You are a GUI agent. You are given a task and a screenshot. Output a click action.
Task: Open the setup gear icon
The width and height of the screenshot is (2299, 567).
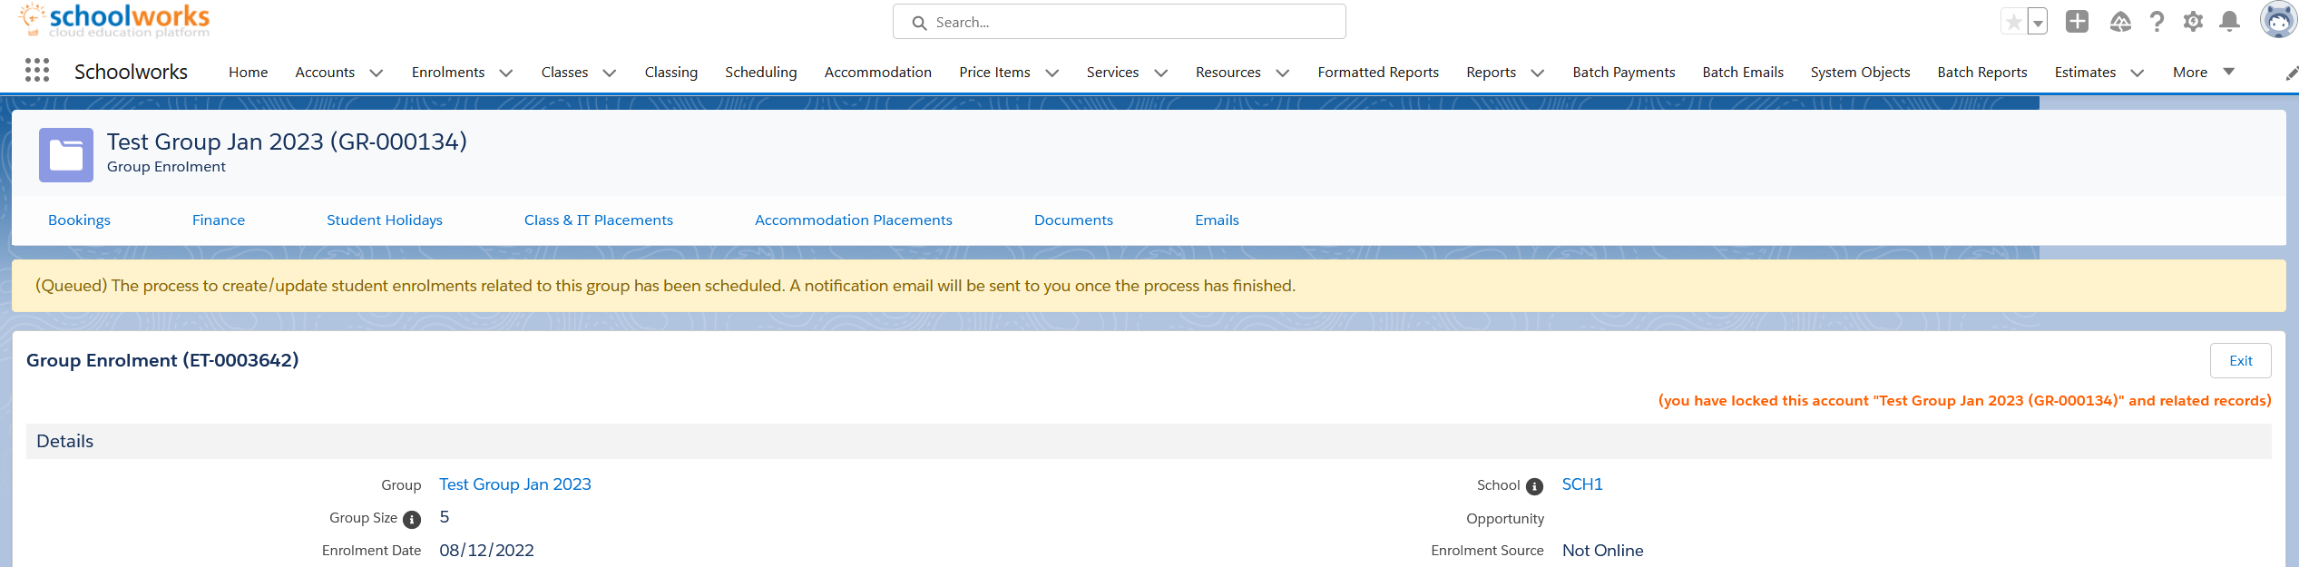2193,22
